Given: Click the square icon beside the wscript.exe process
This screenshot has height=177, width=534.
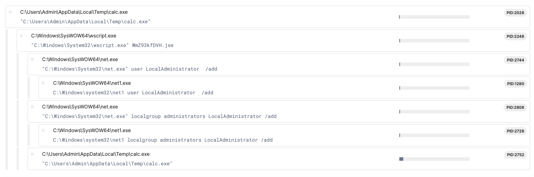Looking at the screenshot, I should click(21, 36).
